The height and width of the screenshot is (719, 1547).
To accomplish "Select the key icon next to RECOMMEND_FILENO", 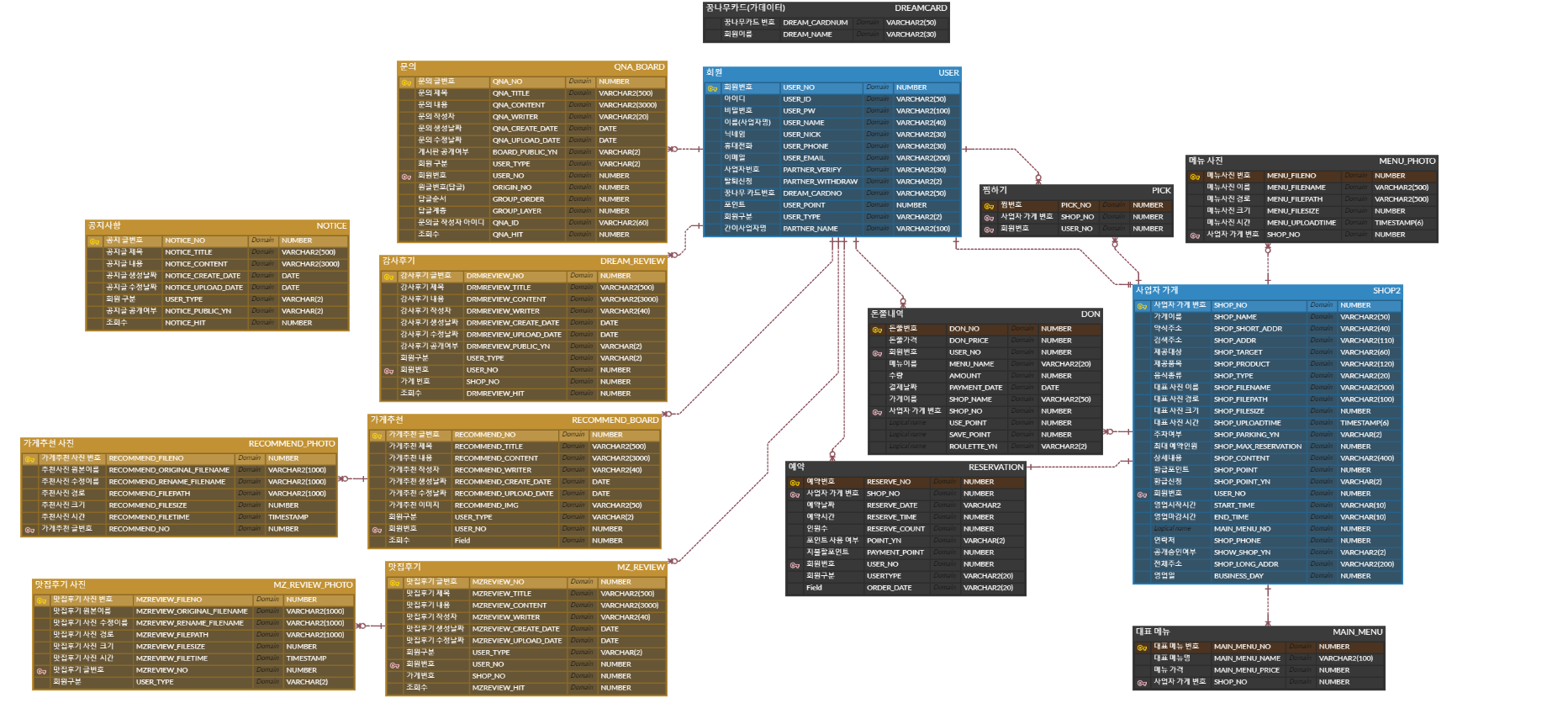I will pos(29,459).
